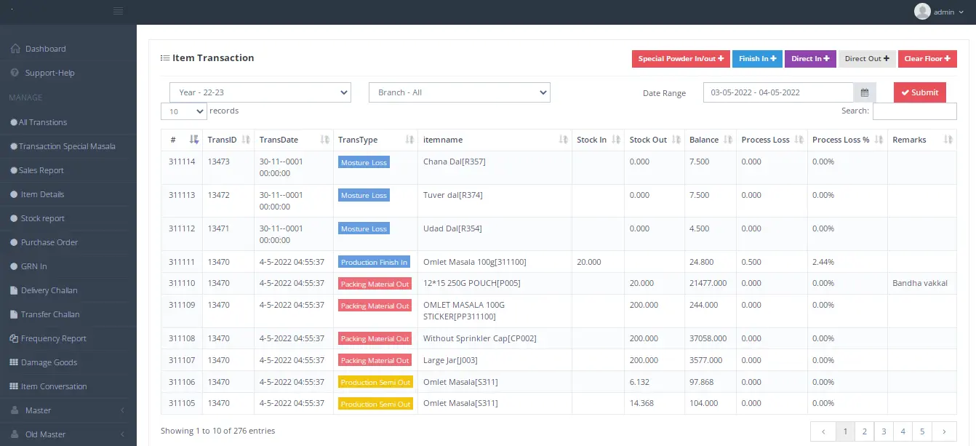Open the 10 records per page dropdown
Image resolution: width=976 pixels, height=446 pixels.
184,111
